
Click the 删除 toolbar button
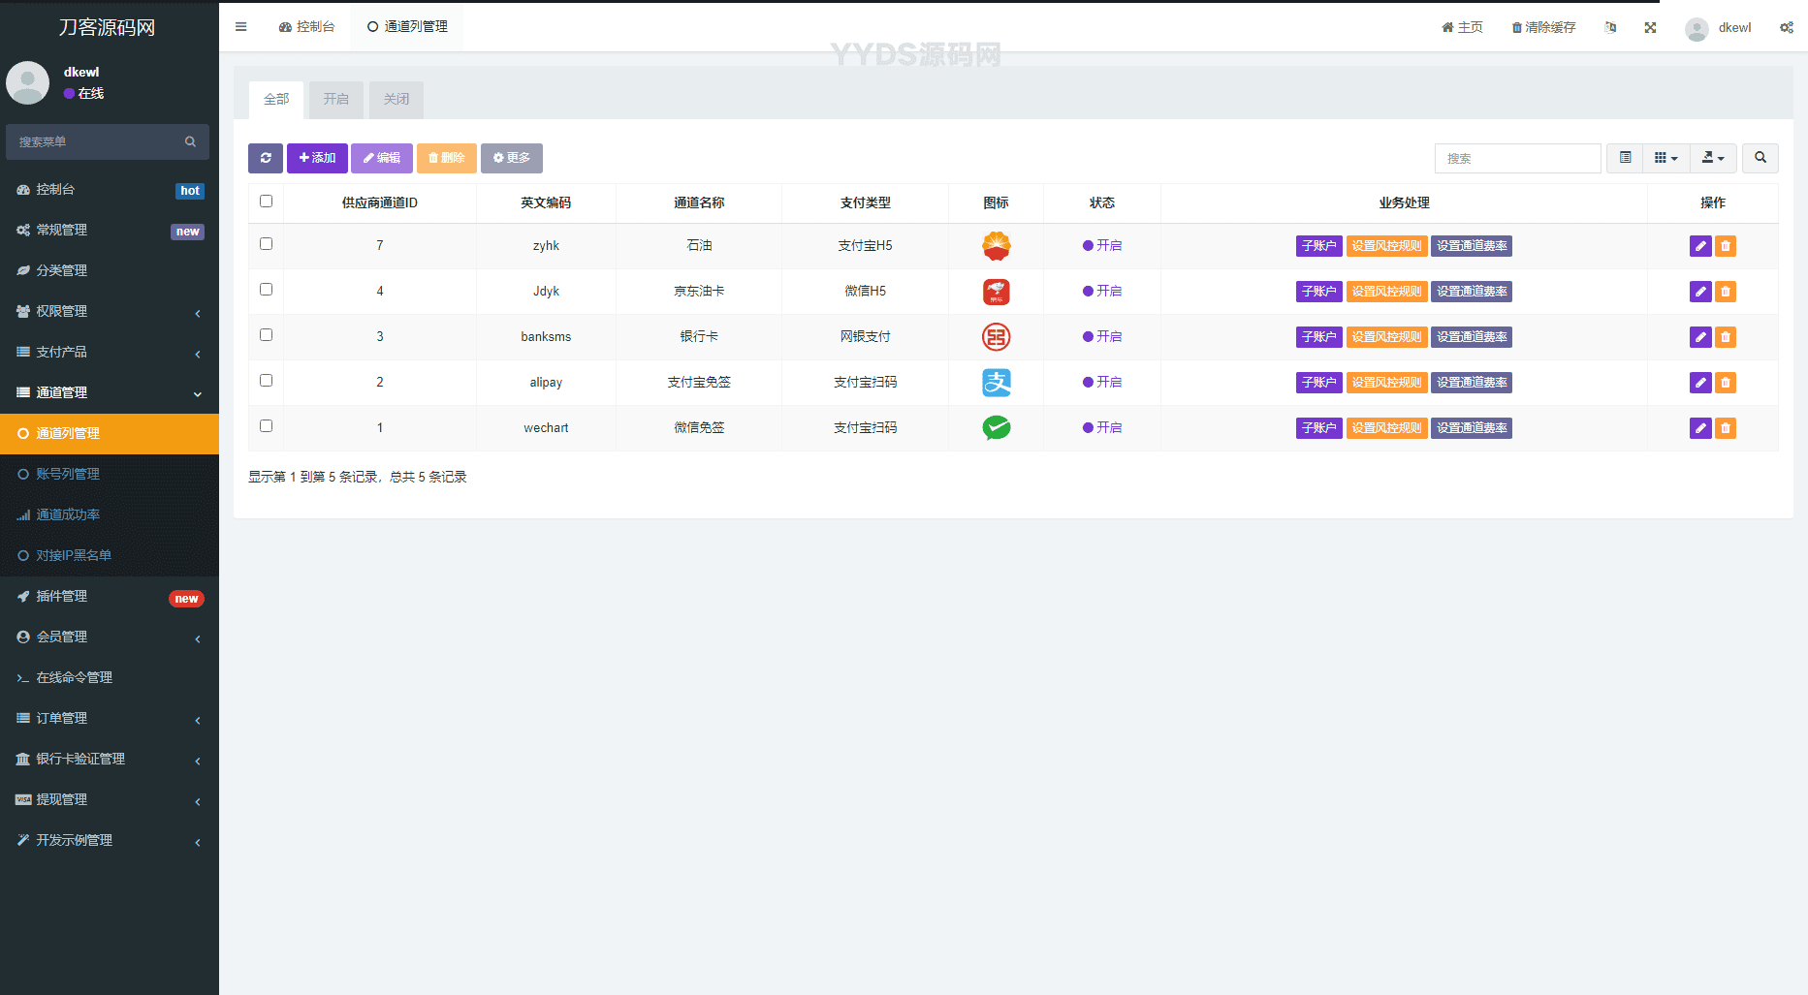coord(447,158)
